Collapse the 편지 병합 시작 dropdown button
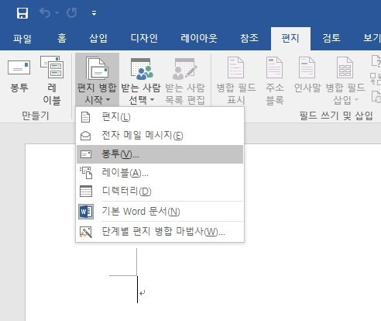Screen dimensions: 381x321 97,80
